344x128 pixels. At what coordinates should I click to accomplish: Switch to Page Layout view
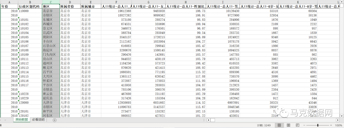(289, 125)
